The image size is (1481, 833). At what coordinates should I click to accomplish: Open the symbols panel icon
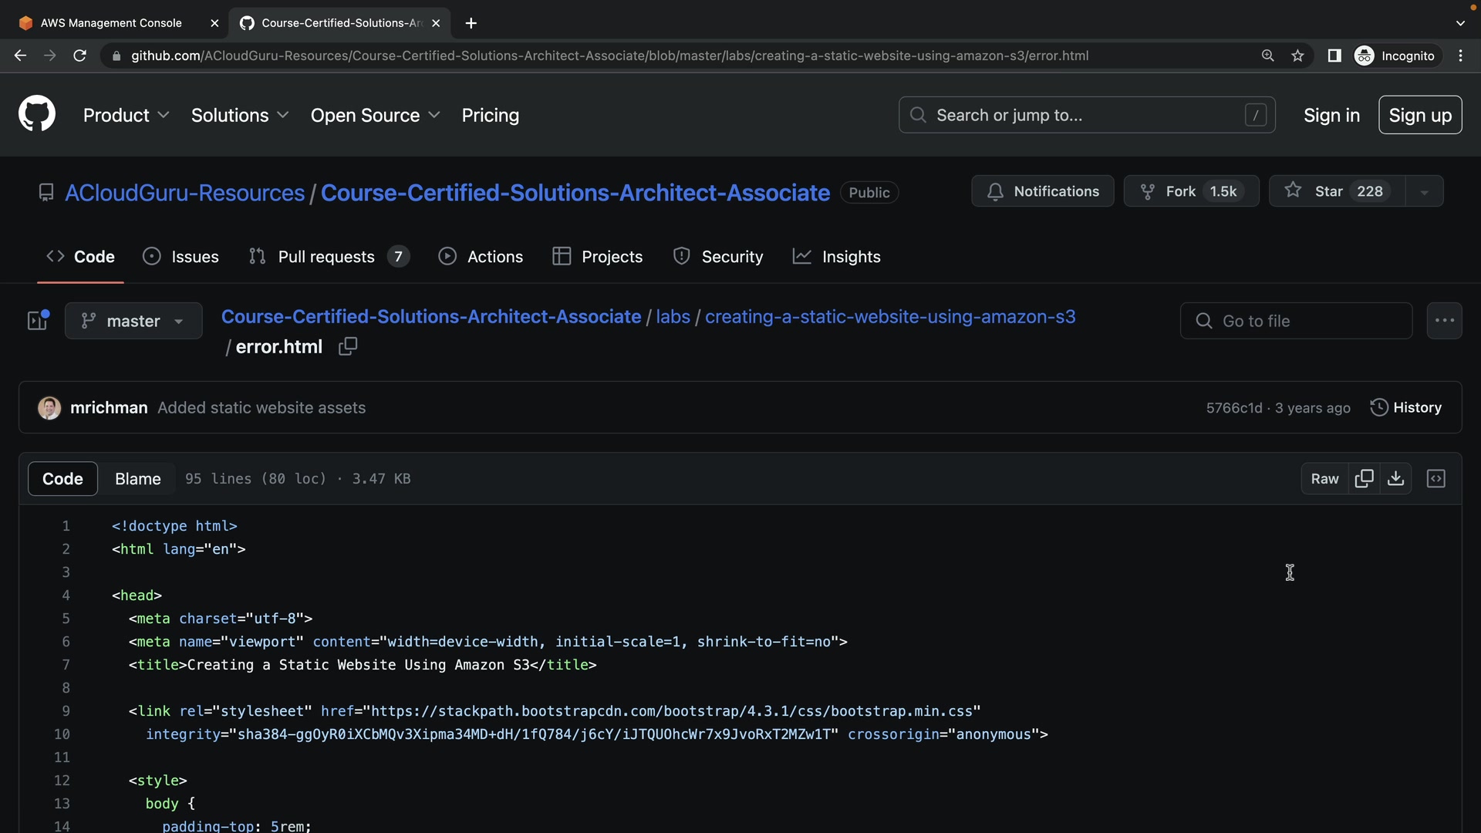click(x=1435, y=479)
